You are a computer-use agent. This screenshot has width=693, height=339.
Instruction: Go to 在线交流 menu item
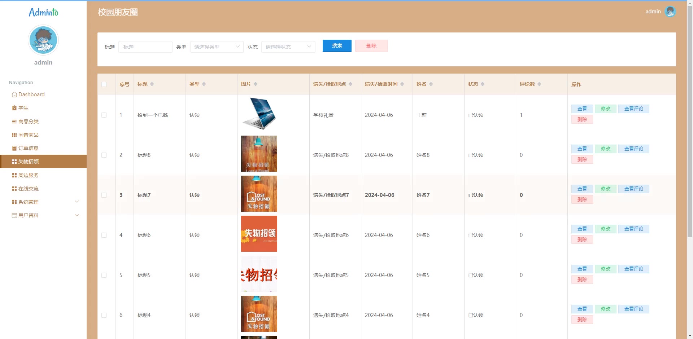click(29, 189)
